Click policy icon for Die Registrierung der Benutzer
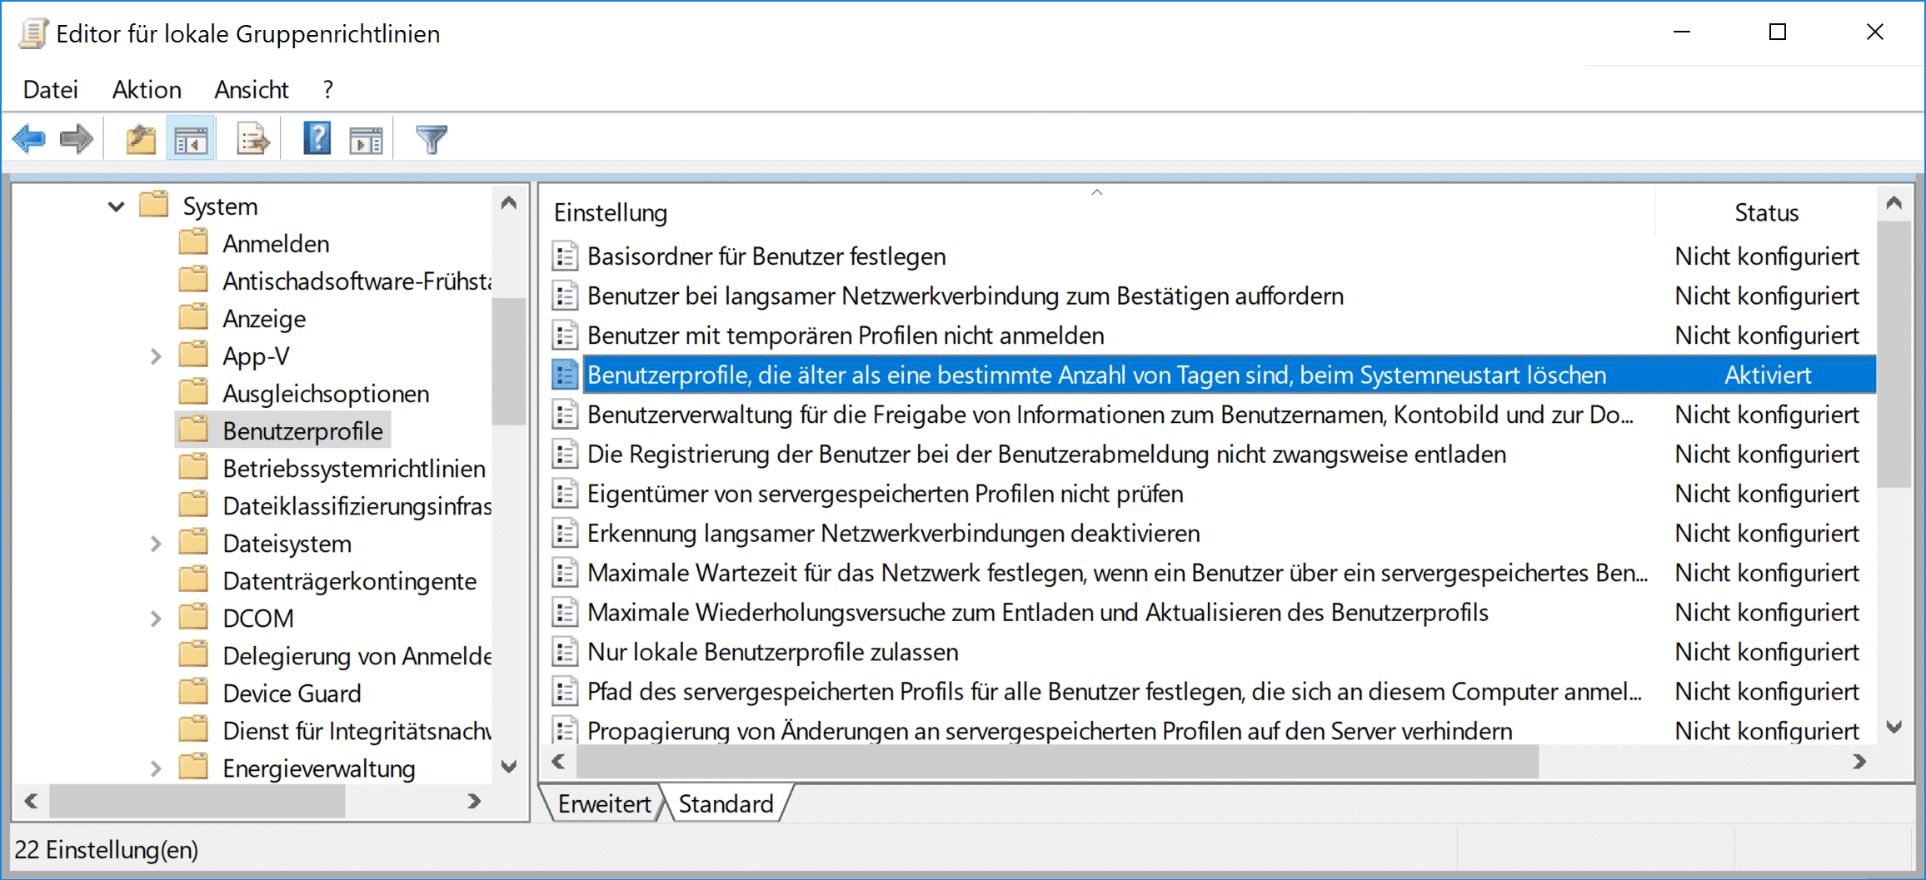 (565, 455)
